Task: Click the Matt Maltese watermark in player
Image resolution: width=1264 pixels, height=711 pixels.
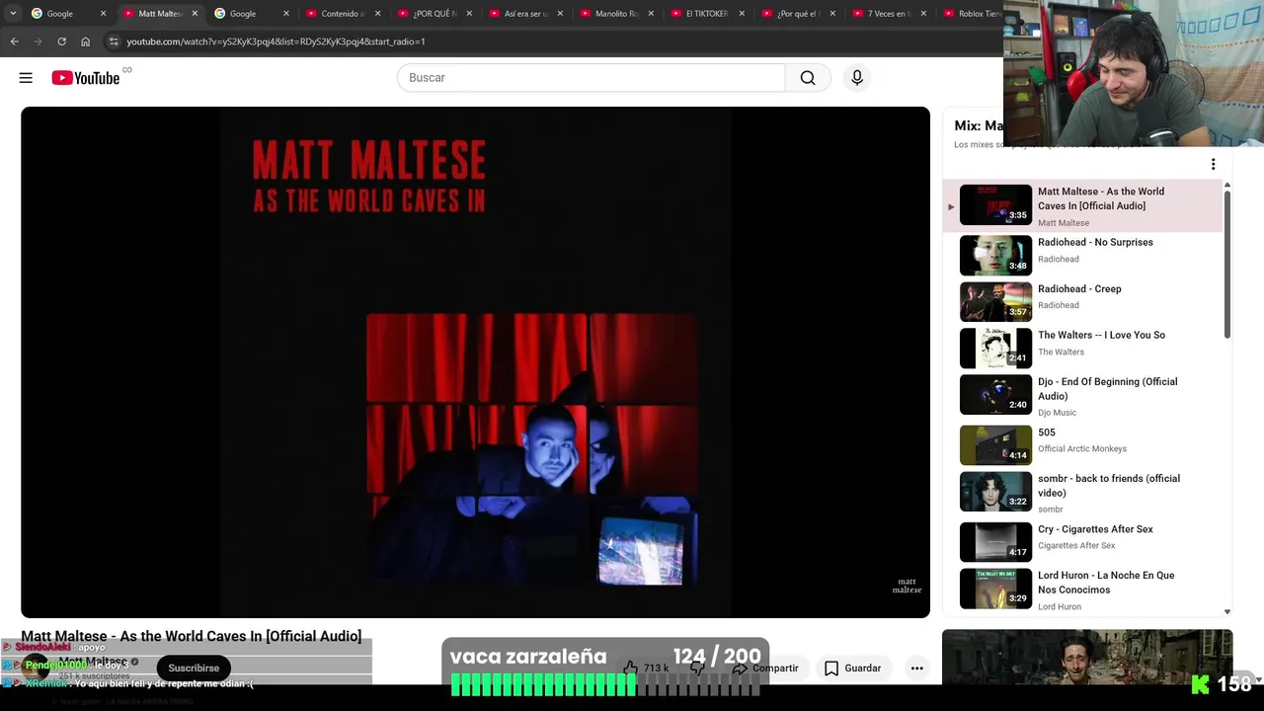Action: [x=907, y=586]
